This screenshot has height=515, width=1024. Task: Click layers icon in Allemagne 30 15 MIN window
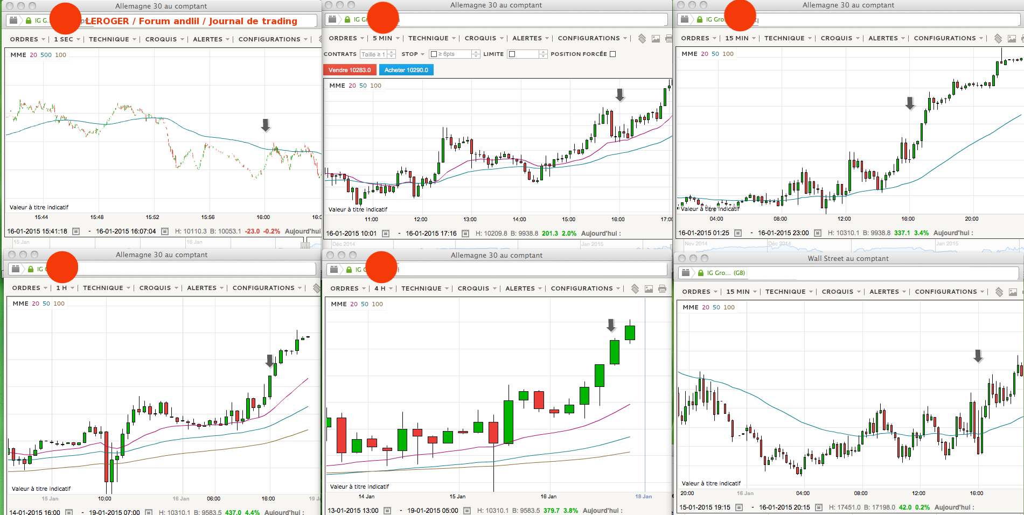(998, 38)
